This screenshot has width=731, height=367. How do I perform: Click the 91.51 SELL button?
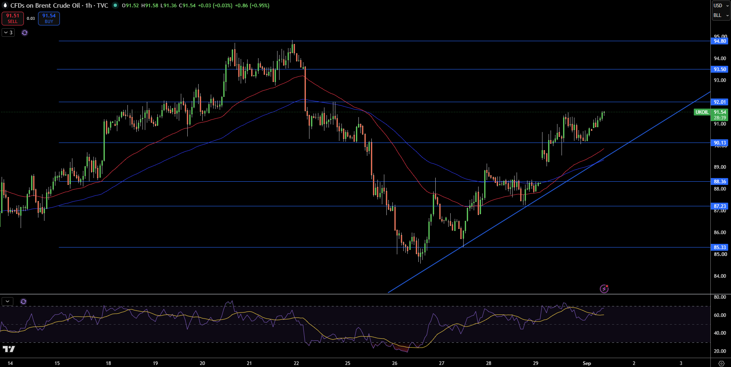click(13, 19)
